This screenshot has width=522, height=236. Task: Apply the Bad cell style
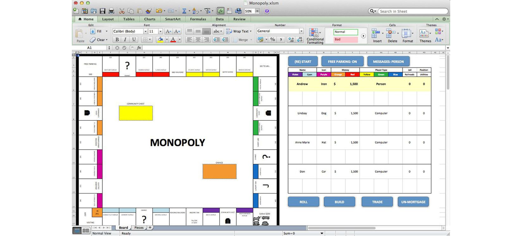tap(345, 39)
